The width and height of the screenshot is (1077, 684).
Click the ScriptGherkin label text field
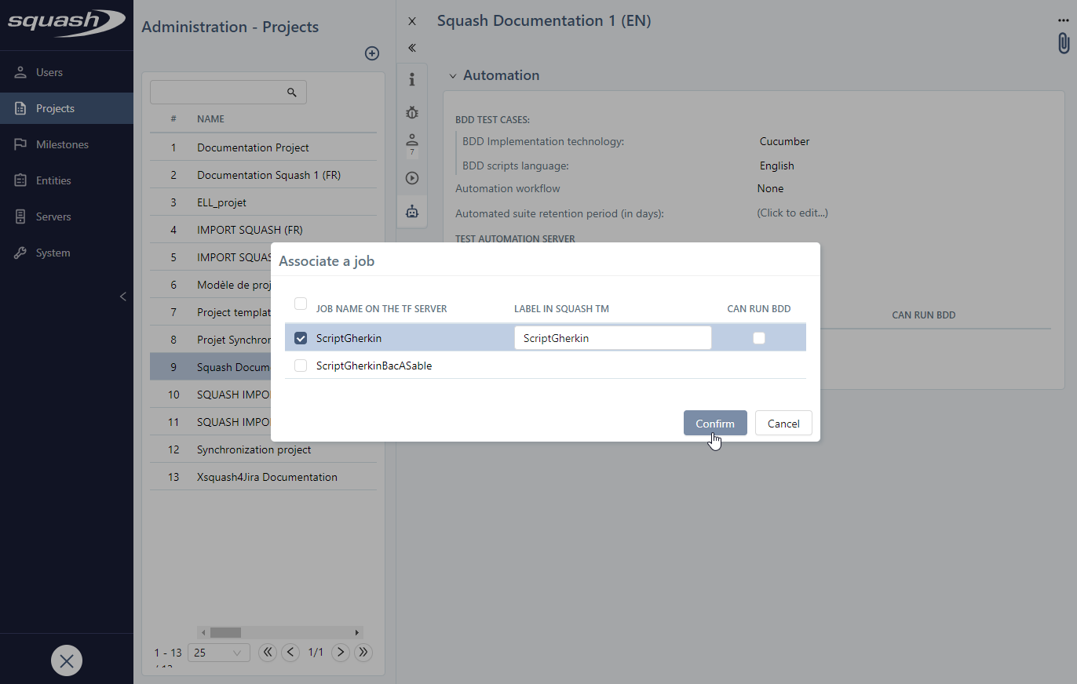click(612, 338)
